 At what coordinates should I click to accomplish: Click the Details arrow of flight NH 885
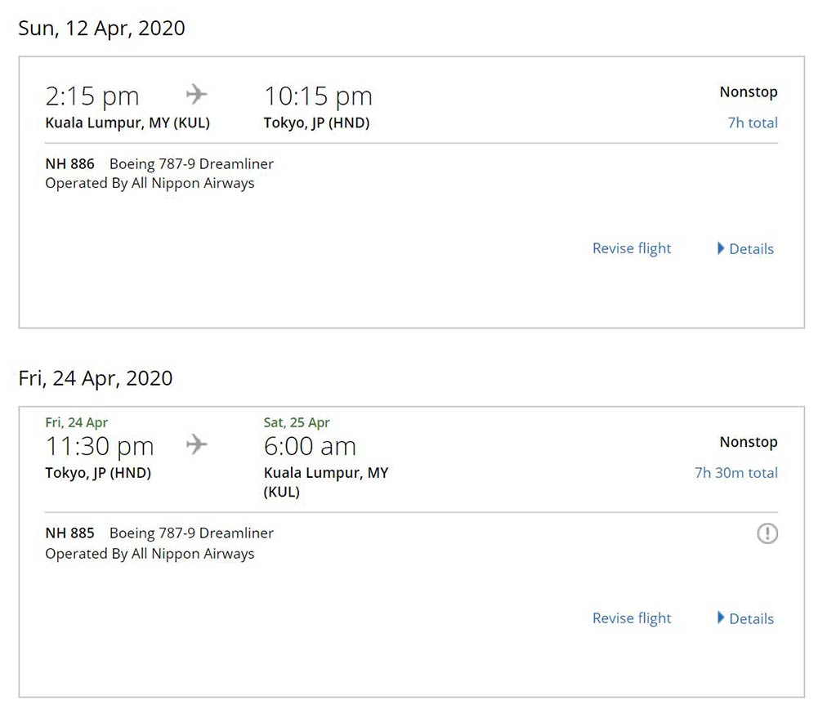(x=721, y=618)
